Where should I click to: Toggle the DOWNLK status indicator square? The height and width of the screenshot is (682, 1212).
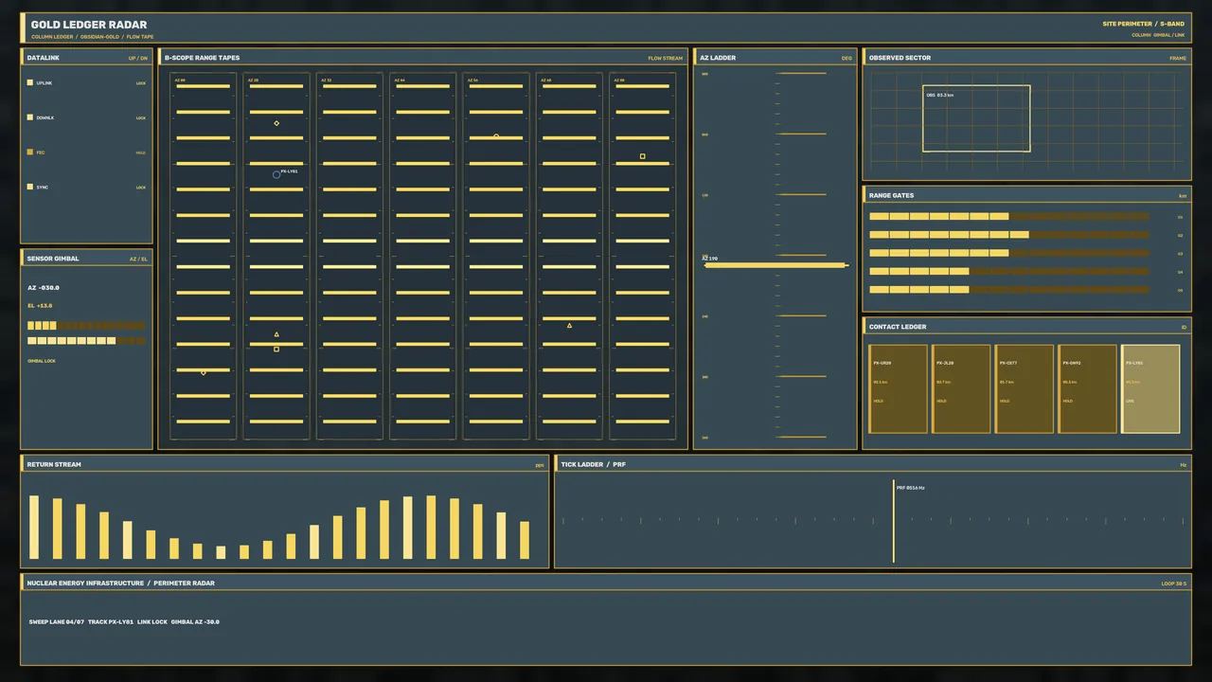tap(30, 117)
